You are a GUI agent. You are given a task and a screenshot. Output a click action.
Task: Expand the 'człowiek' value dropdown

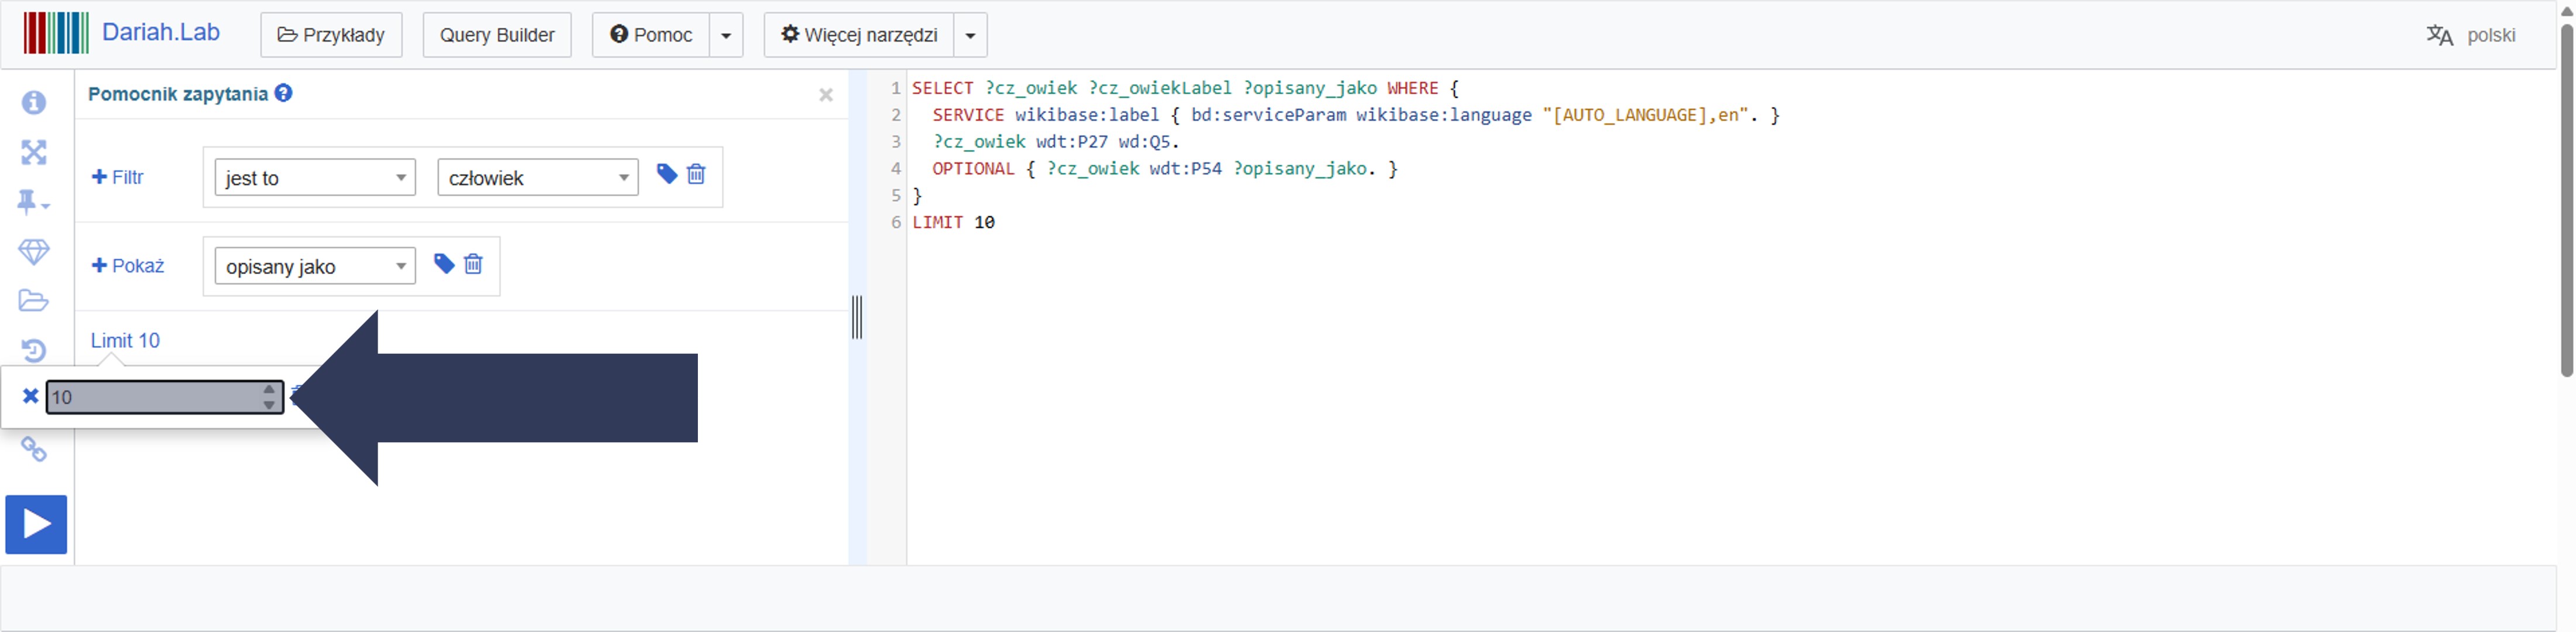(537, 178)
